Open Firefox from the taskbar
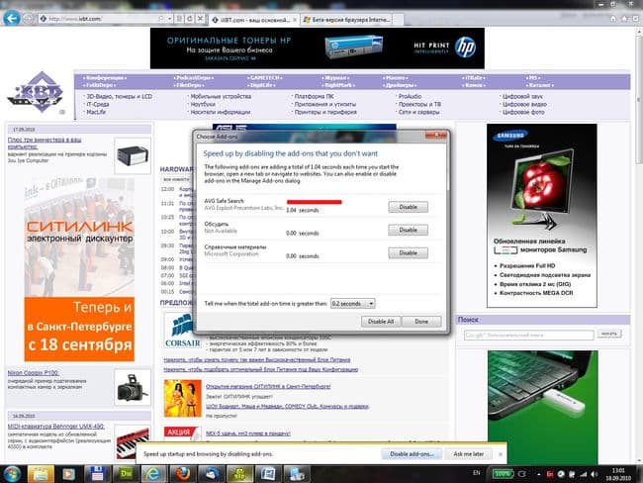Screen dimensions: 643x483 (182, 474)
